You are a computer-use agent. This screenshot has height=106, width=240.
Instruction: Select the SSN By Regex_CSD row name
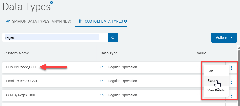[x=21, y=95]
